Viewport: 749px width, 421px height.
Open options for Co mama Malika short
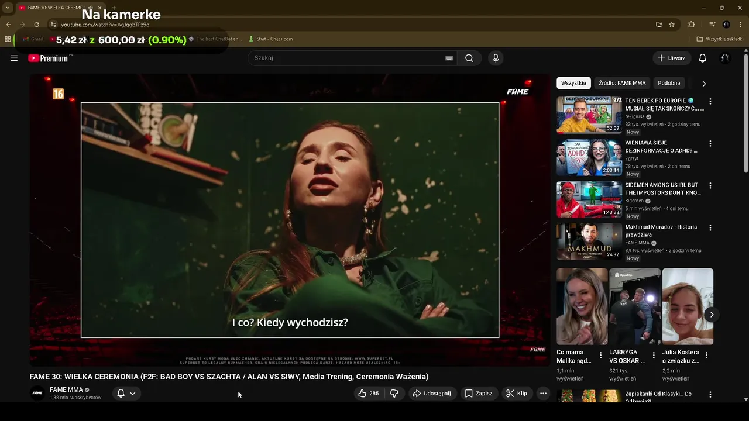click(600, 355)
